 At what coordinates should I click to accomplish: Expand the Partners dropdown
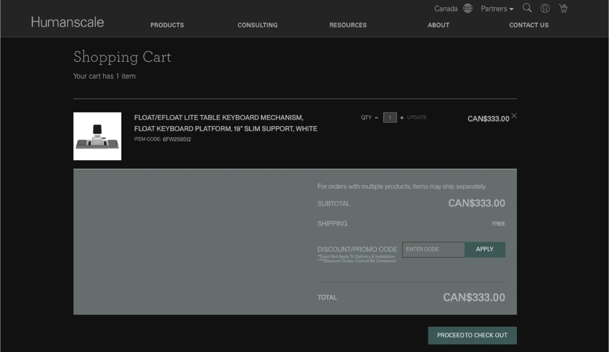[x=497, y=9]
